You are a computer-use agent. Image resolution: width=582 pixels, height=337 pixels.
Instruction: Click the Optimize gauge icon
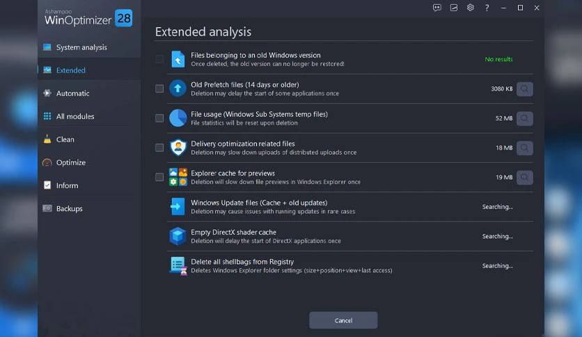[47, 162]
